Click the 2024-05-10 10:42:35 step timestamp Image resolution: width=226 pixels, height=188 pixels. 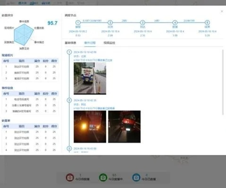85,100
